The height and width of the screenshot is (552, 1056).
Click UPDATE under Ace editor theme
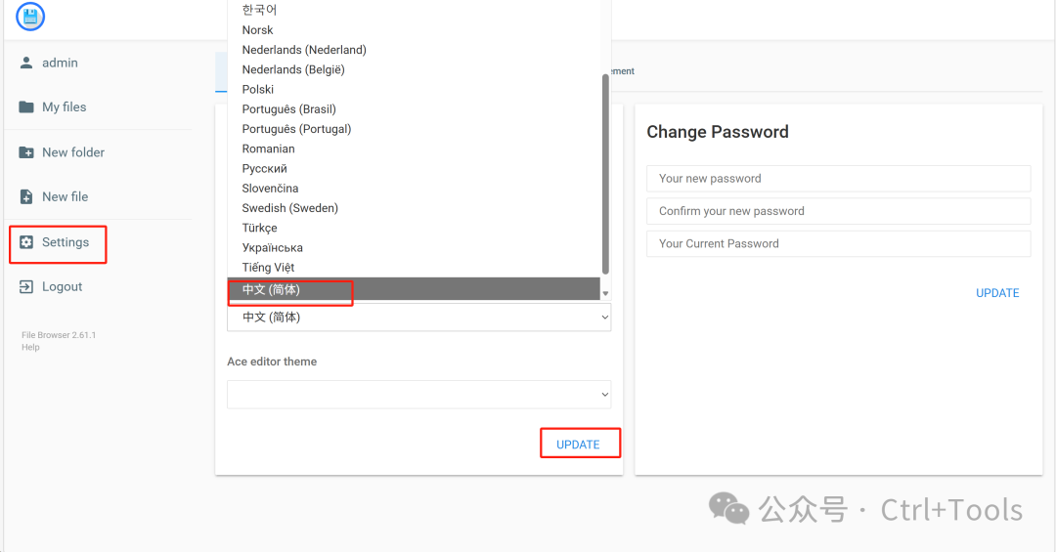(x=578, y=445)
